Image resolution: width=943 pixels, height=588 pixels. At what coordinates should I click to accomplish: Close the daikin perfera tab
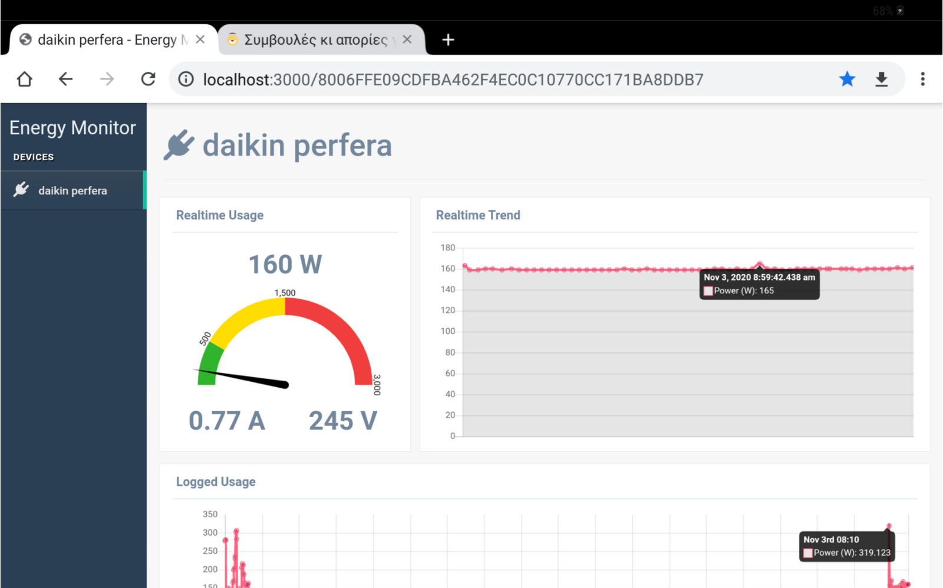200,39
